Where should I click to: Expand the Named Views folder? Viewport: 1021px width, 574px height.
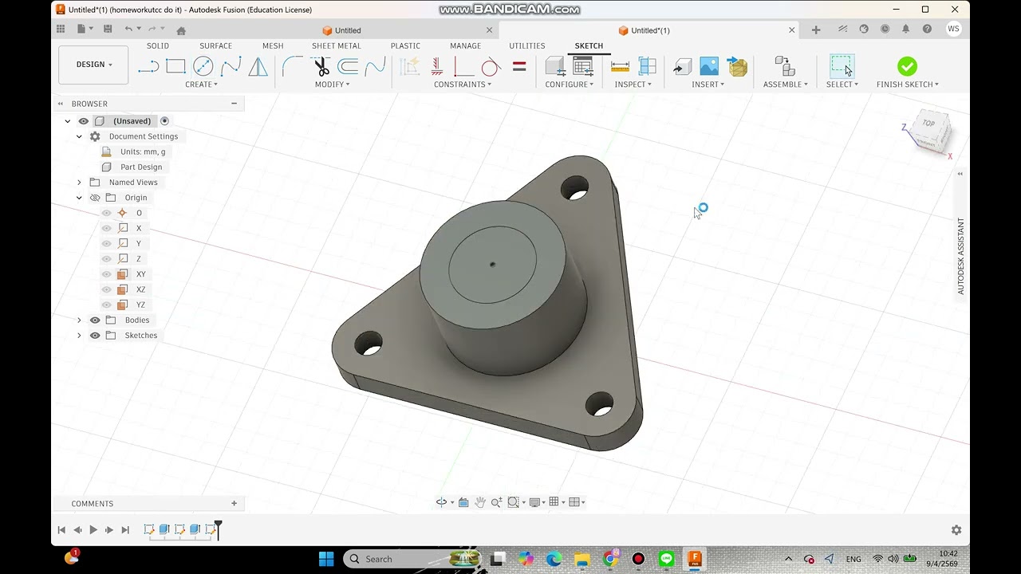point(79,183)
